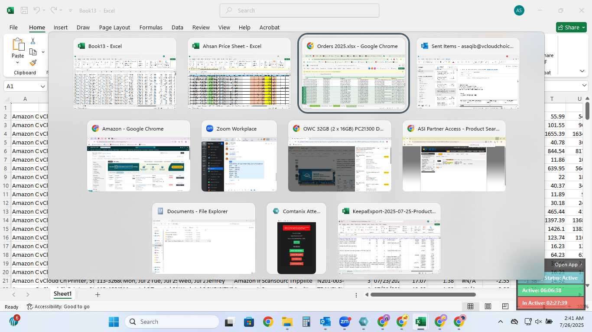
Task: Open Comtanix app from the taskbar
Action: click(364, 322)
